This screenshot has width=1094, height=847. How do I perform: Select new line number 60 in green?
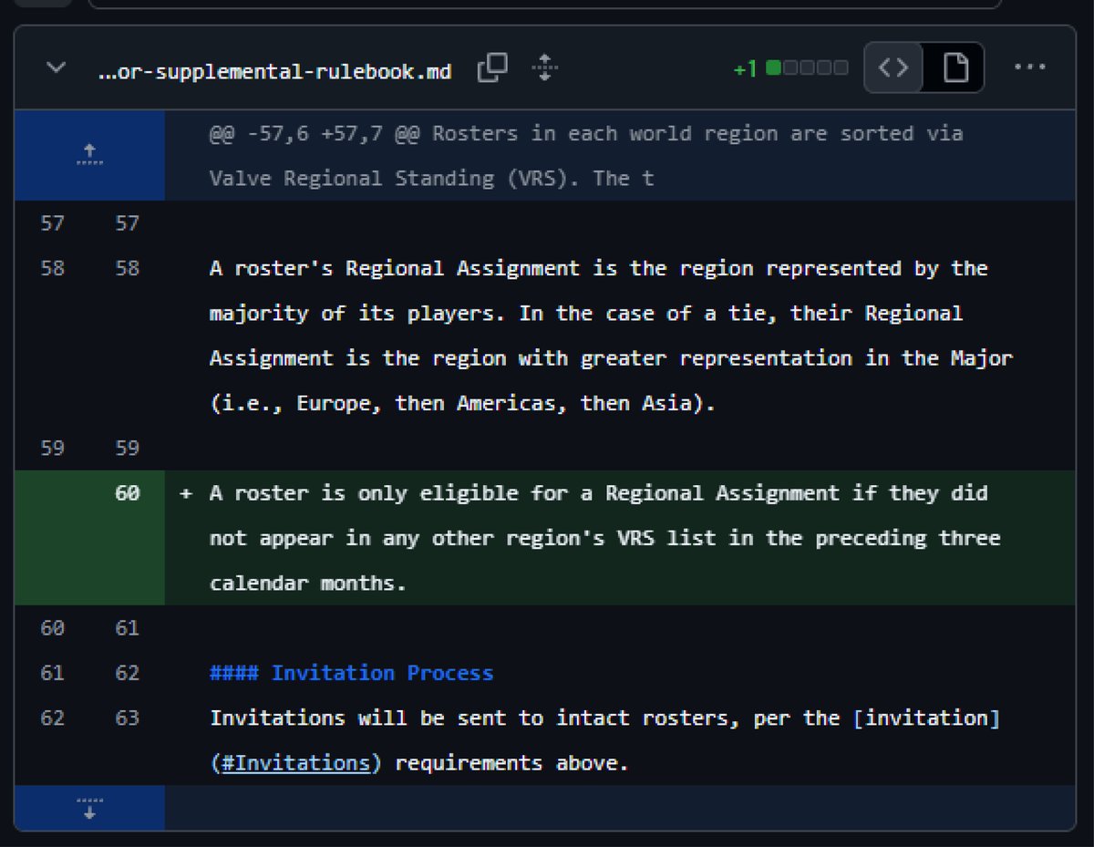pyautogui.click(x=127, y=494)
